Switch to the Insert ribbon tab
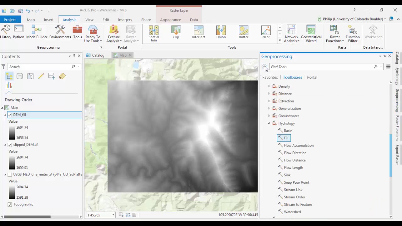The width and height of the screenshot is (402, 226). pyautogui.click(x=49, y=20)
